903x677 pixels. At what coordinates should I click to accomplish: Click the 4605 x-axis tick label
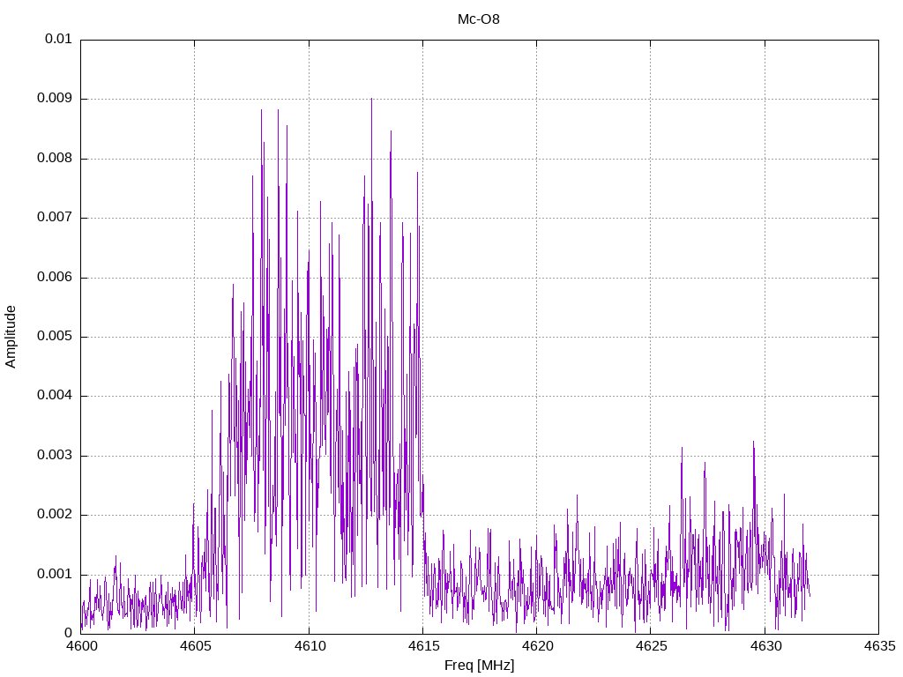[x=195, y=646]
